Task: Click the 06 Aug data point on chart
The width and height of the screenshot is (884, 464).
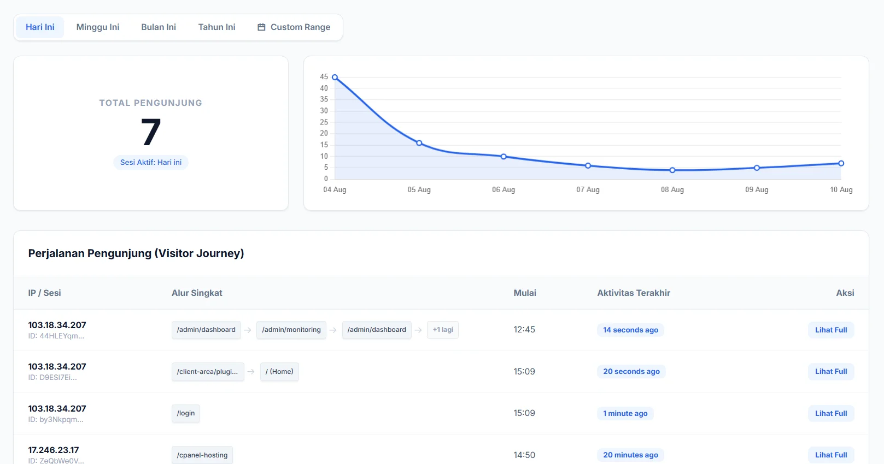Action: point(504,157)
